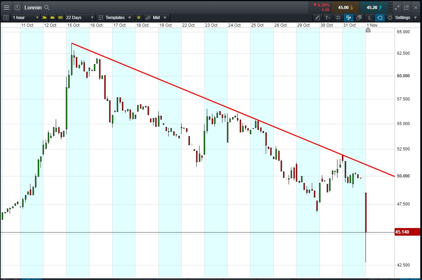
Task: Open the chart list panel icon
Action: 6,18
